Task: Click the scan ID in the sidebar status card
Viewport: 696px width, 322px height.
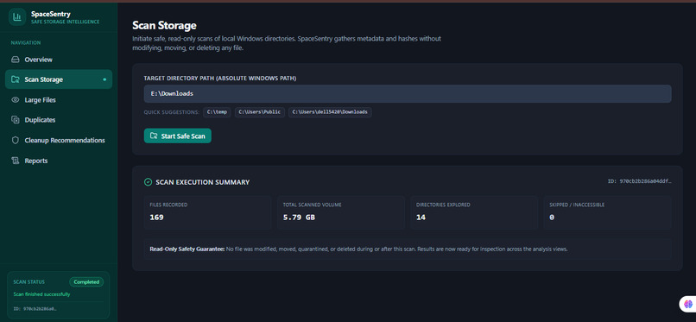Action: click(x=35, y=308)
